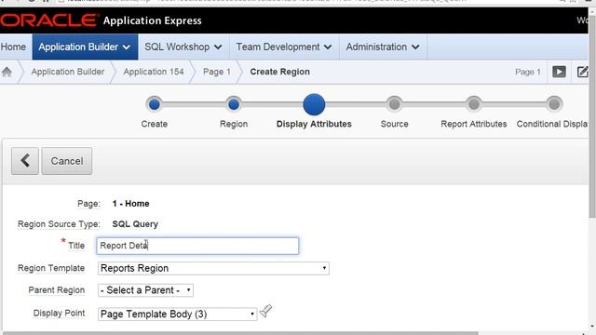Open the edit page pencil icon
596x335 pixels.
[x=583, y=72]
